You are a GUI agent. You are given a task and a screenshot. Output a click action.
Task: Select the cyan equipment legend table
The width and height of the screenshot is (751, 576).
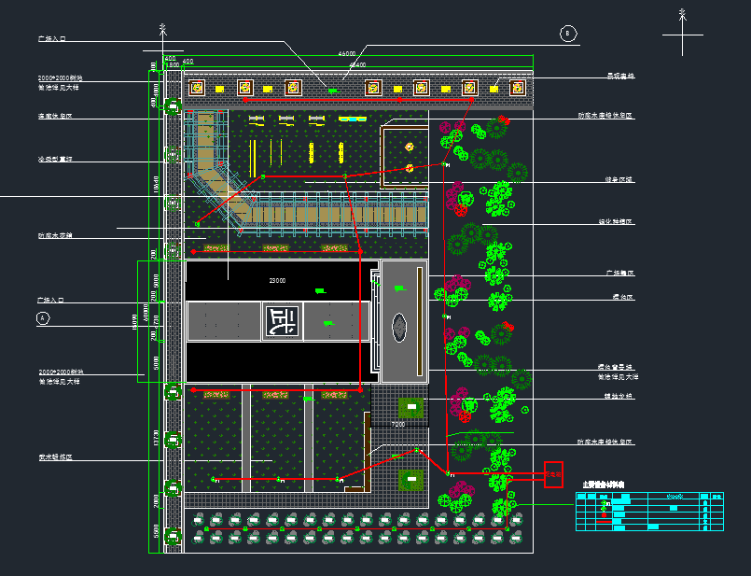[649, 512]
